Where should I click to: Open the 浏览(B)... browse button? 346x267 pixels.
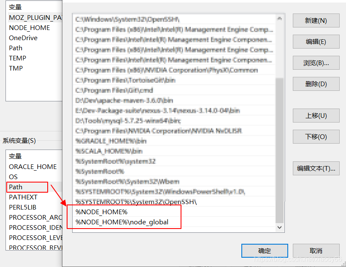coord(316,63)
